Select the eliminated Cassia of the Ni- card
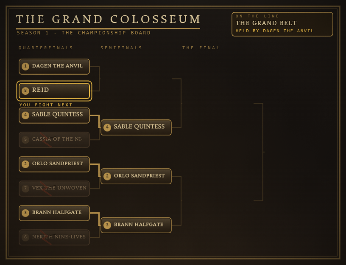This screenshot has height=265, width=346. (x=54, y=140)
